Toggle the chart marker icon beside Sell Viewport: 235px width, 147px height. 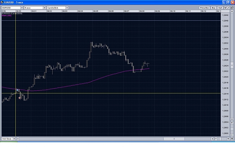coord(225,8)
